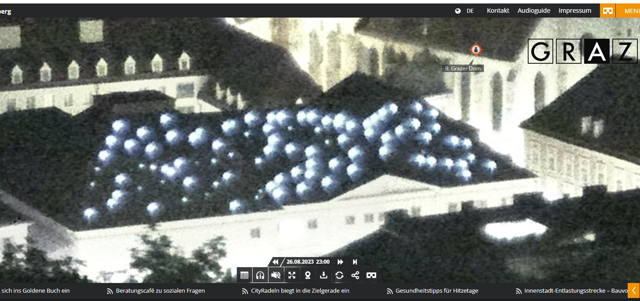The image size is (640, 301).
Task: Open the thumbnail grid view
Action: coord(244,275)
